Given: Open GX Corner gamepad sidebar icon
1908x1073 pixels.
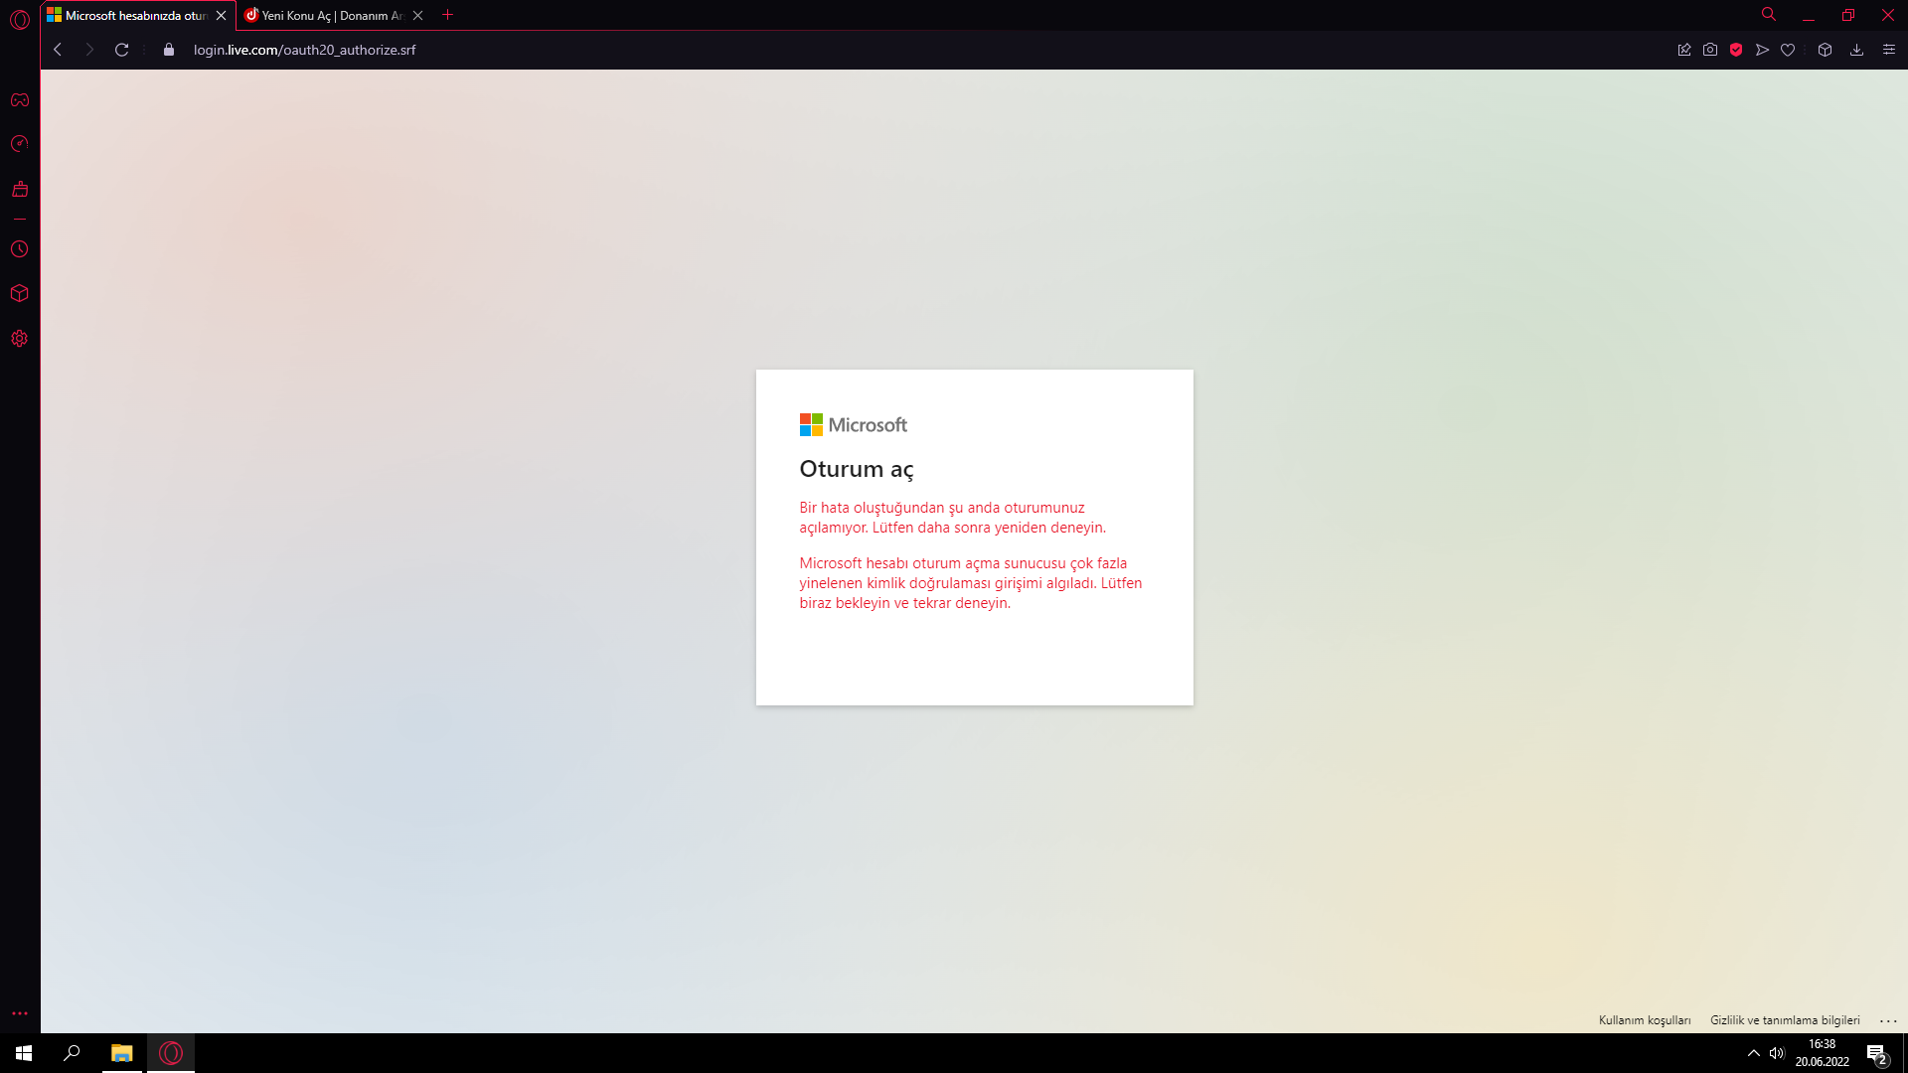Looking at the screenshot, I should [20, 99].
